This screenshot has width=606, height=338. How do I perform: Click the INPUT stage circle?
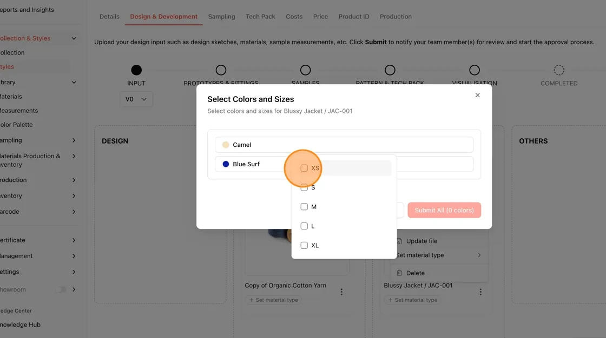click(136, 70)
